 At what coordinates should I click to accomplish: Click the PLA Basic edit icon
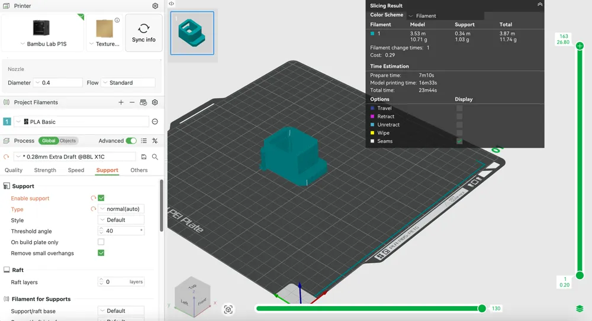coord(155,121)
